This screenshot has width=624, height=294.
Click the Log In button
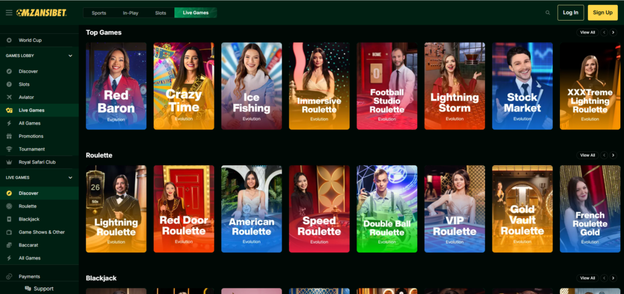coord(570,13)
